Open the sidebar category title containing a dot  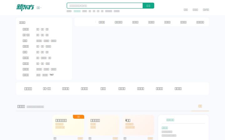[26, 35]
